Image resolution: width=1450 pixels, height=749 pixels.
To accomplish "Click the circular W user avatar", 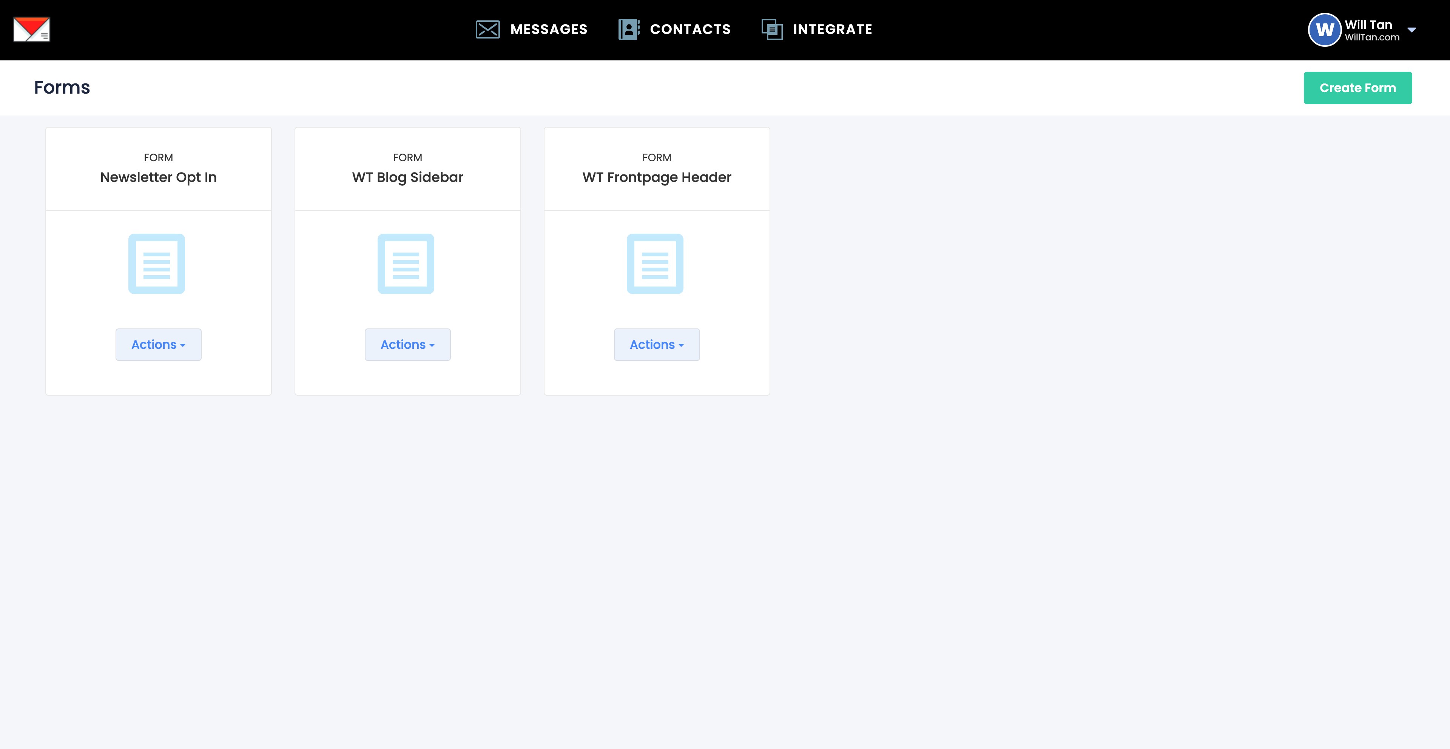I will pyautogui.click(x=1324, y=30).
